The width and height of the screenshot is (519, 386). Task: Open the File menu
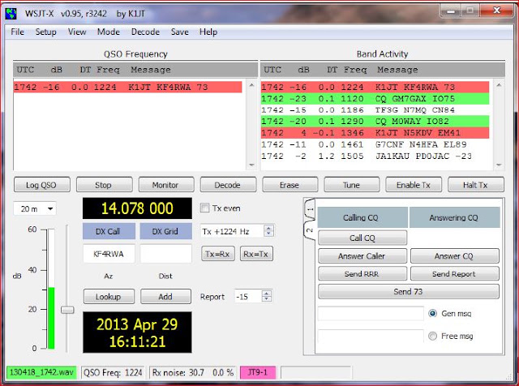18,32
